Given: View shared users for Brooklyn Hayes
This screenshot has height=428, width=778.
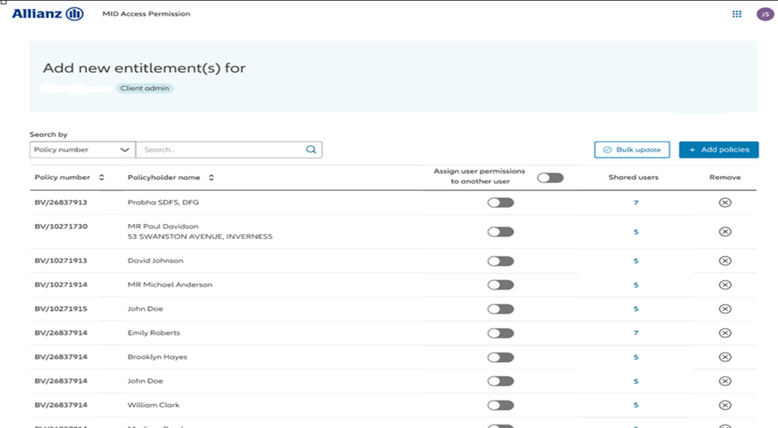Looking at the screenshot, I should point(635,357).
